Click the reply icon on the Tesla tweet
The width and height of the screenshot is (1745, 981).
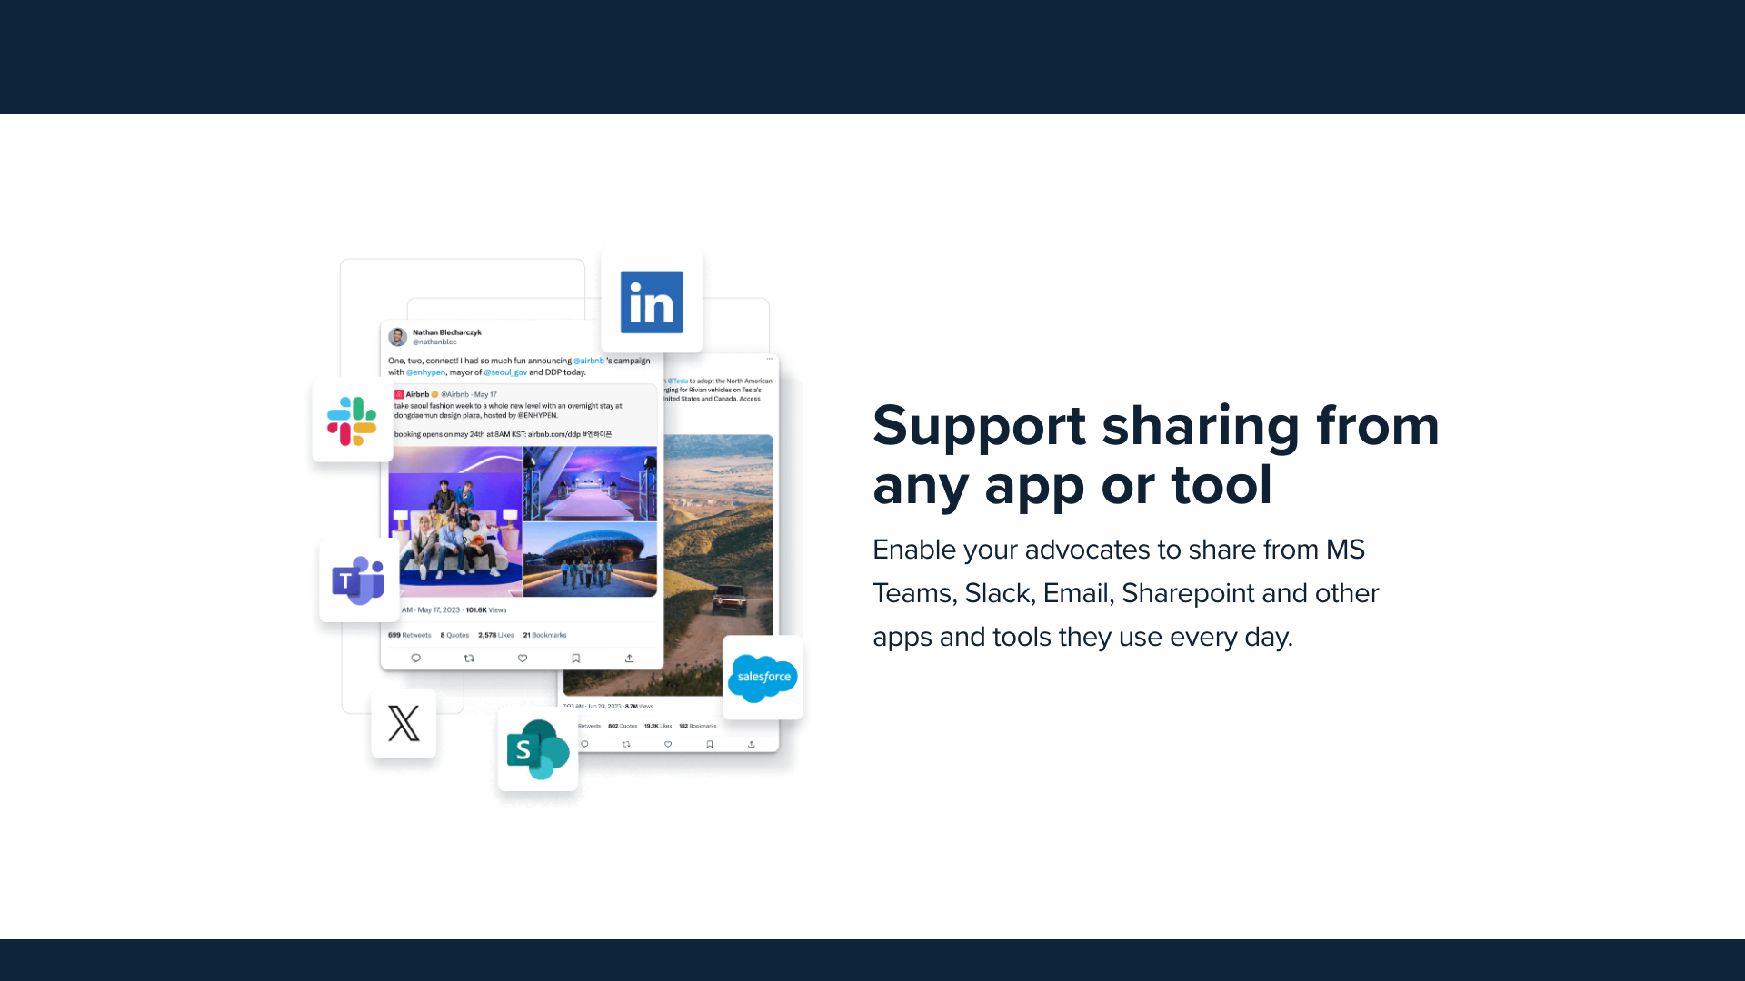pyautogui.click(x=584, y=743)
